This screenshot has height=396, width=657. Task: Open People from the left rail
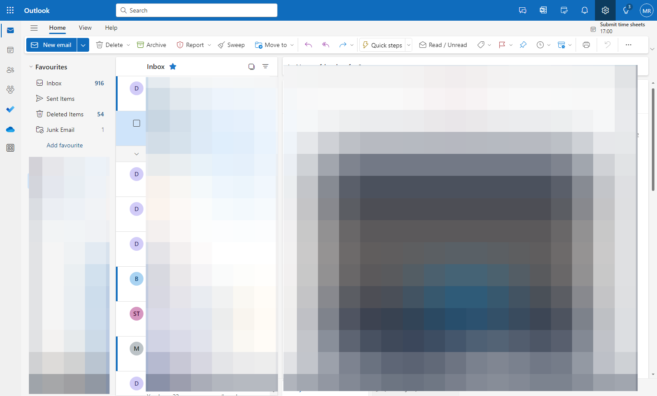pos(10,70)
